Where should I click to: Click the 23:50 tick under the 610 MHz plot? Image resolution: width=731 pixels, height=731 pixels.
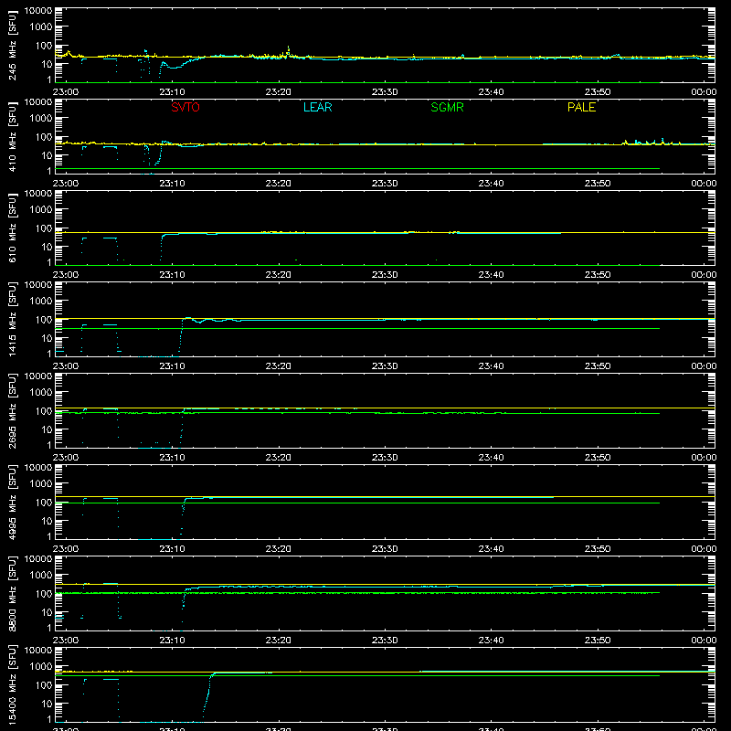[x=598, y=275]
